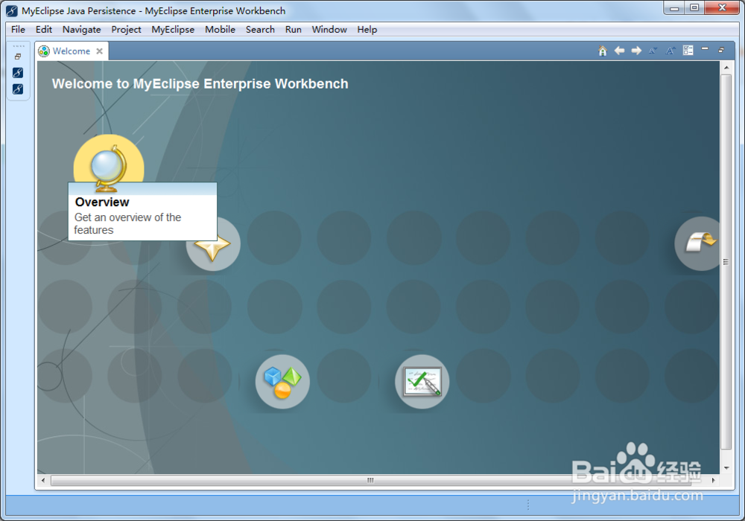Viewport: 745px width, 521px height.
Task: Maximize the MyEclipse window
Action: coord(694,7)
